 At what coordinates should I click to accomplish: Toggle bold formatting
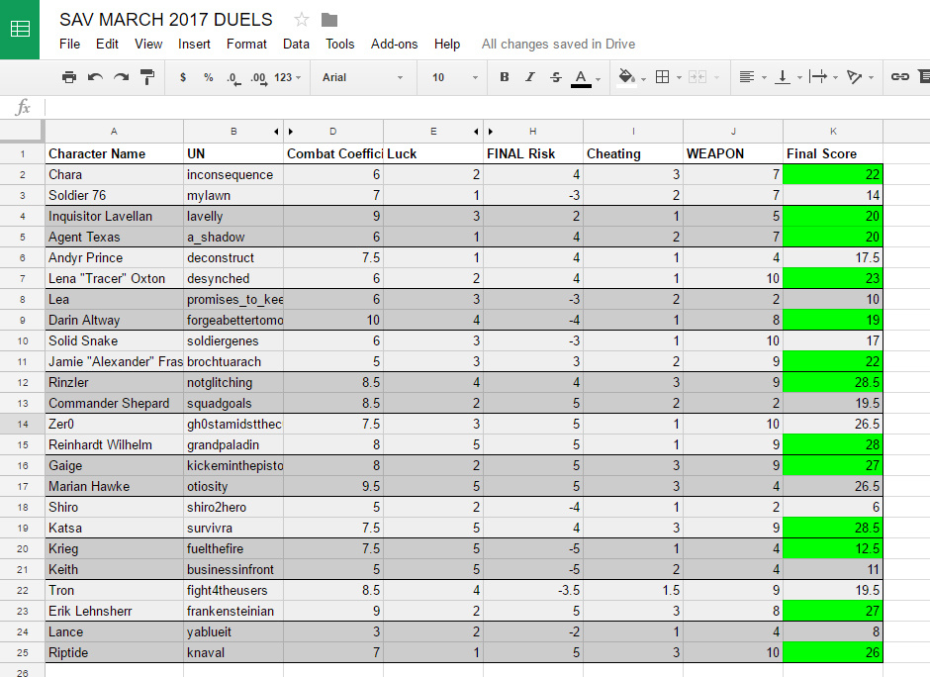coord(505,77)
